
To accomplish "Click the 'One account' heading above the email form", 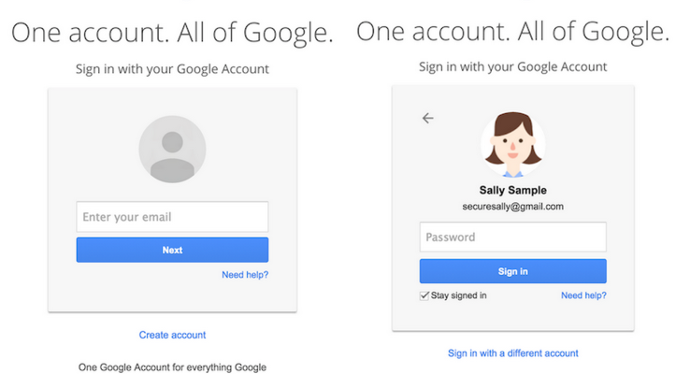I will coord(172,33).
